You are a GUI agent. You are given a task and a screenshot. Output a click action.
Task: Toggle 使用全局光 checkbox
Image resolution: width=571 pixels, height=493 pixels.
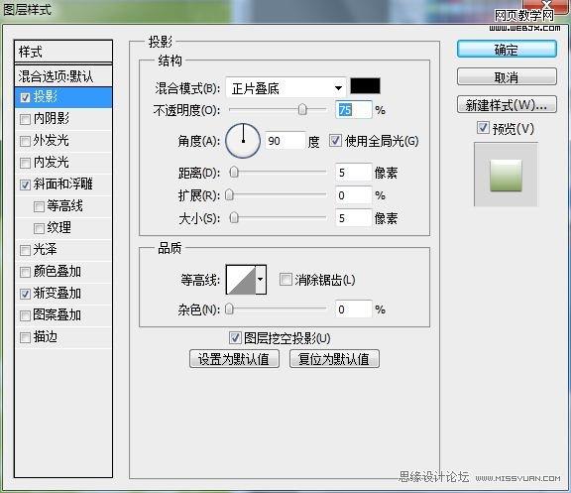point(335,141)
